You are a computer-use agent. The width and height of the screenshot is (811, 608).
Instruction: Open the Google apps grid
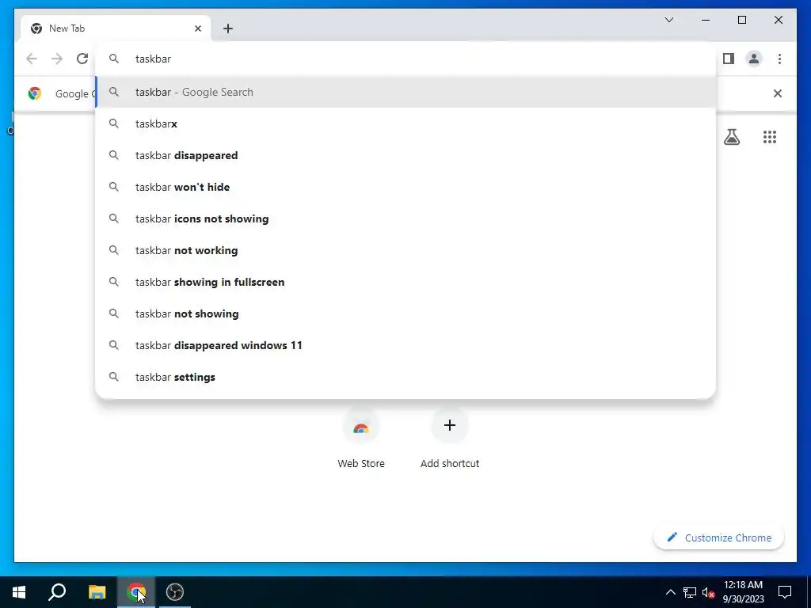pos(770,137)
